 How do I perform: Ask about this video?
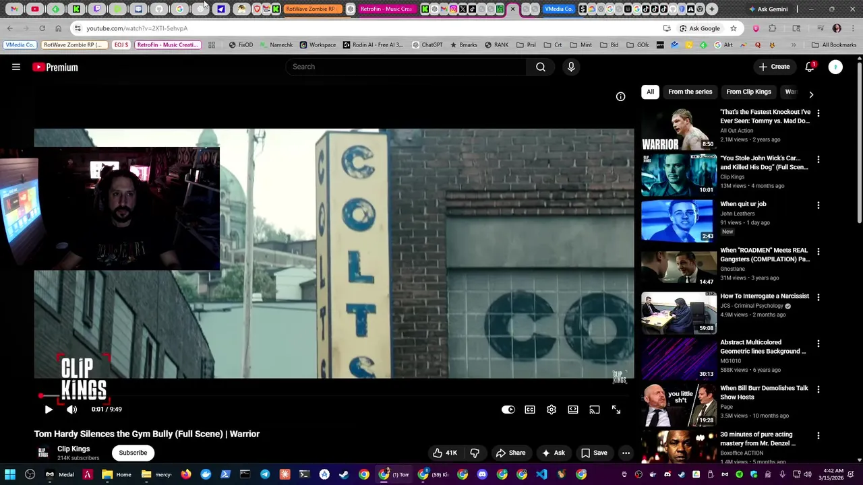click(x=553, y=453)
